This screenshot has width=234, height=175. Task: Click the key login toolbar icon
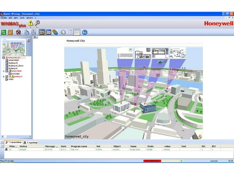[x=10, y=32]
